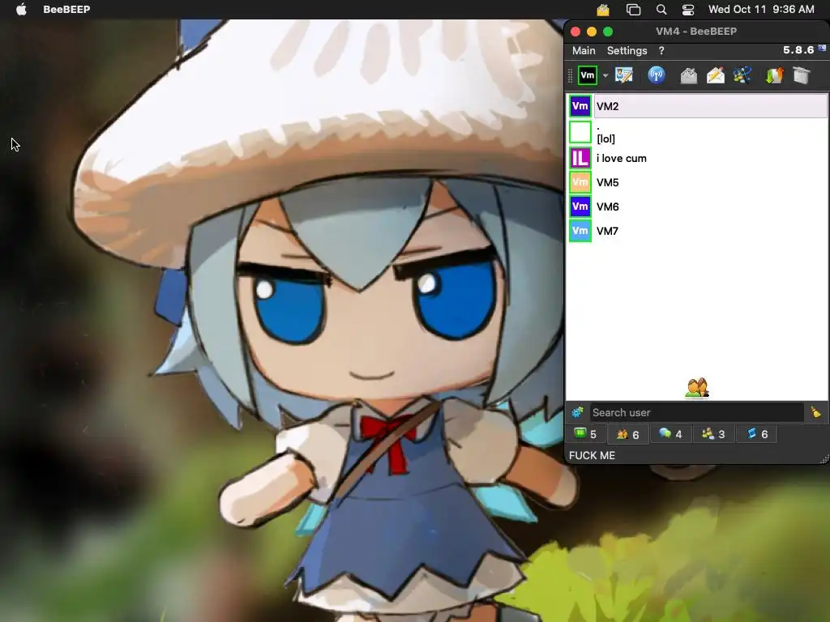This screenshot has width=830, height=622.
Task: Open the Main menu
Action: [x=584, y=50]
